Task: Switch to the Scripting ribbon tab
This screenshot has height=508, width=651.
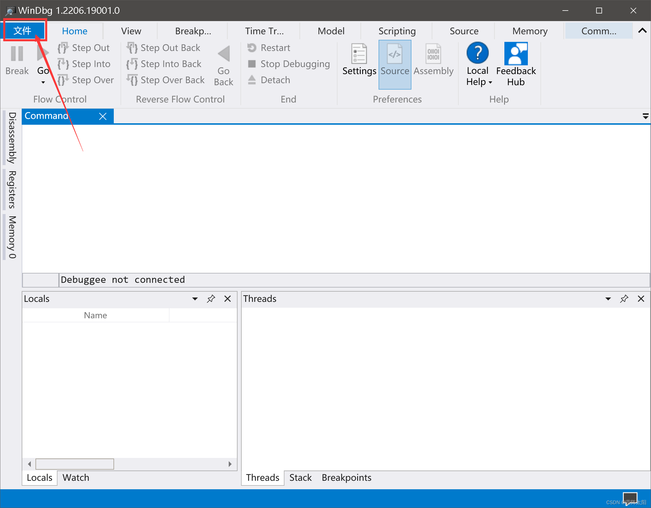Action: pyautogui.click(x=397, y=31)
